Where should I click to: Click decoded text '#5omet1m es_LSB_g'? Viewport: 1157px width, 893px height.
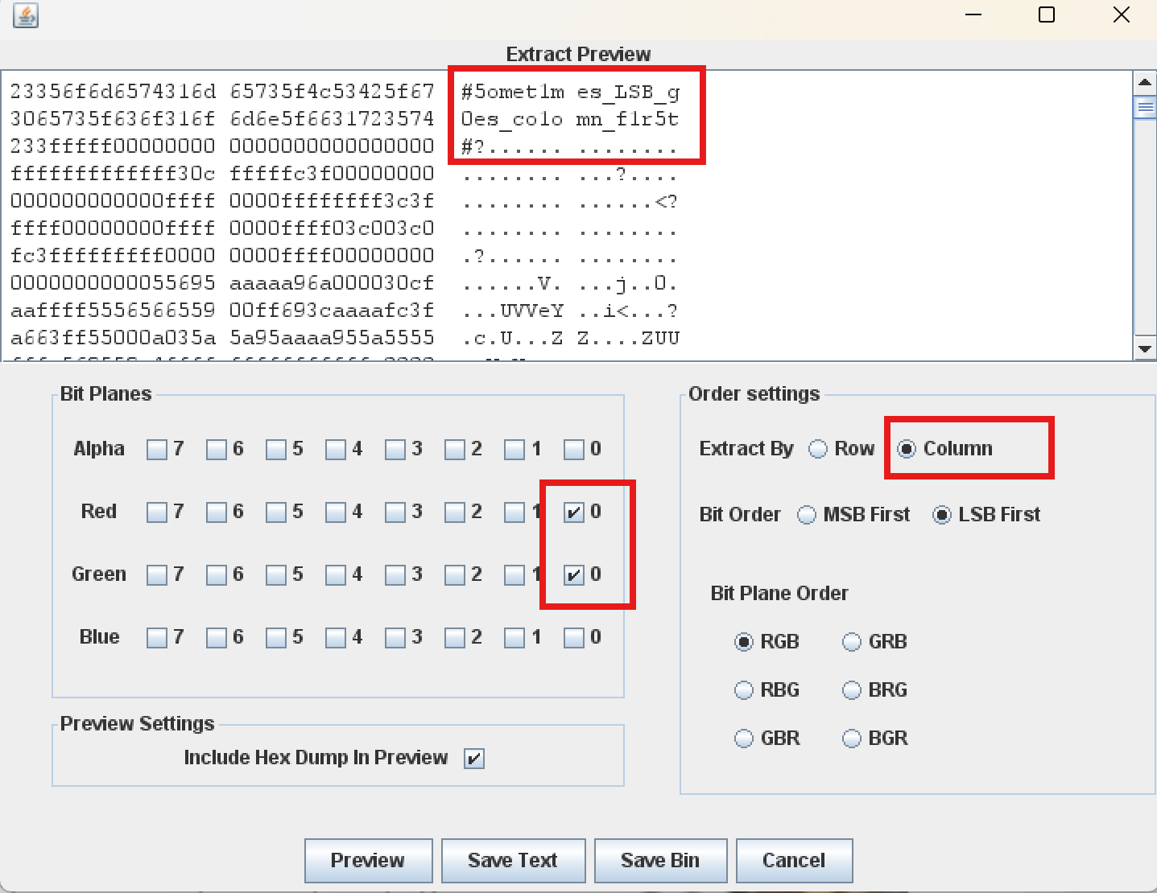coord(570,92)
